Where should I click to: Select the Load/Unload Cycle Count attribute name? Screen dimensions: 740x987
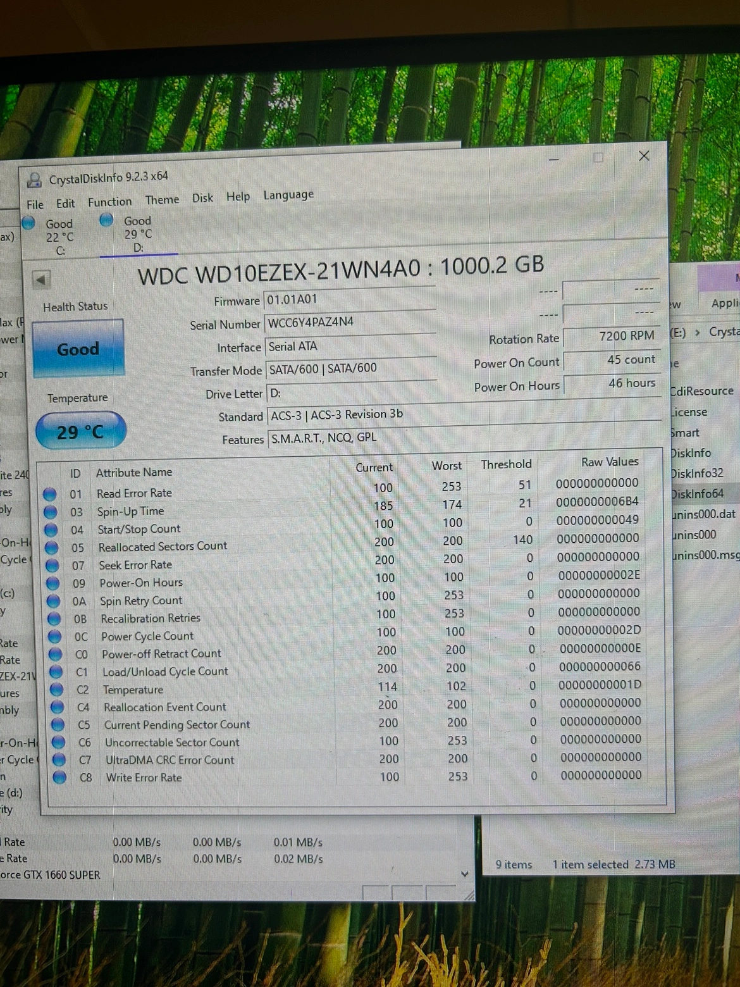pos(165,671)
